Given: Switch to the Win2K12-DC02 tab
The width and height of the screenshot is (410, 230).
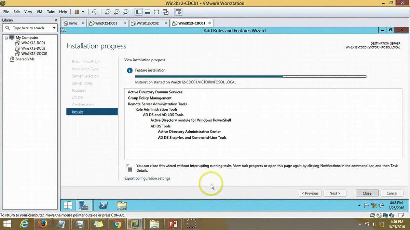Looking at the screenshot, I should (x=148, y=23).
